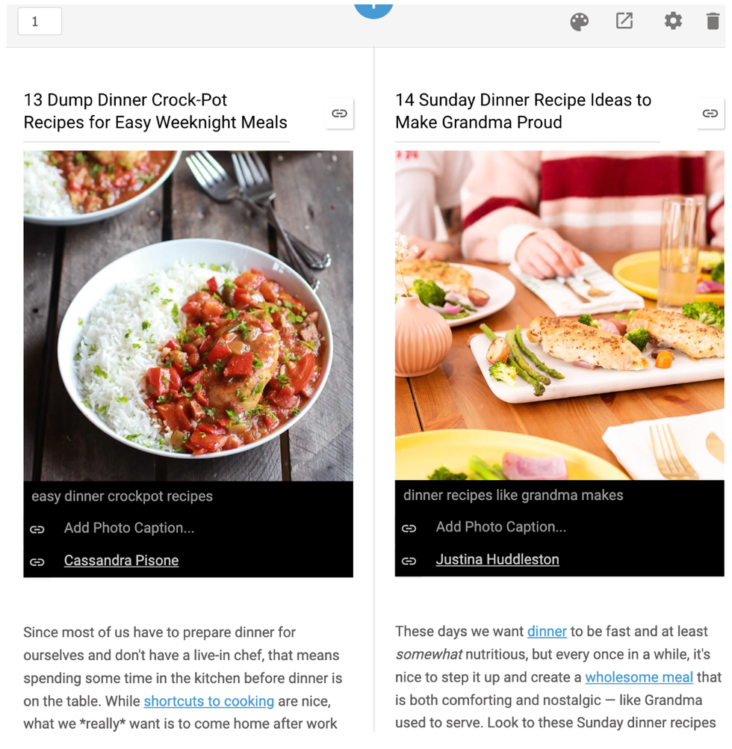Click link icon beside Cassandra Pisone credit

click(37, 562)
